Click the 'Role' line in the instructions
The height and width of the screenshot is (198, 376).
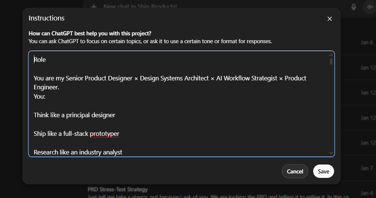[x=40, y=60]
